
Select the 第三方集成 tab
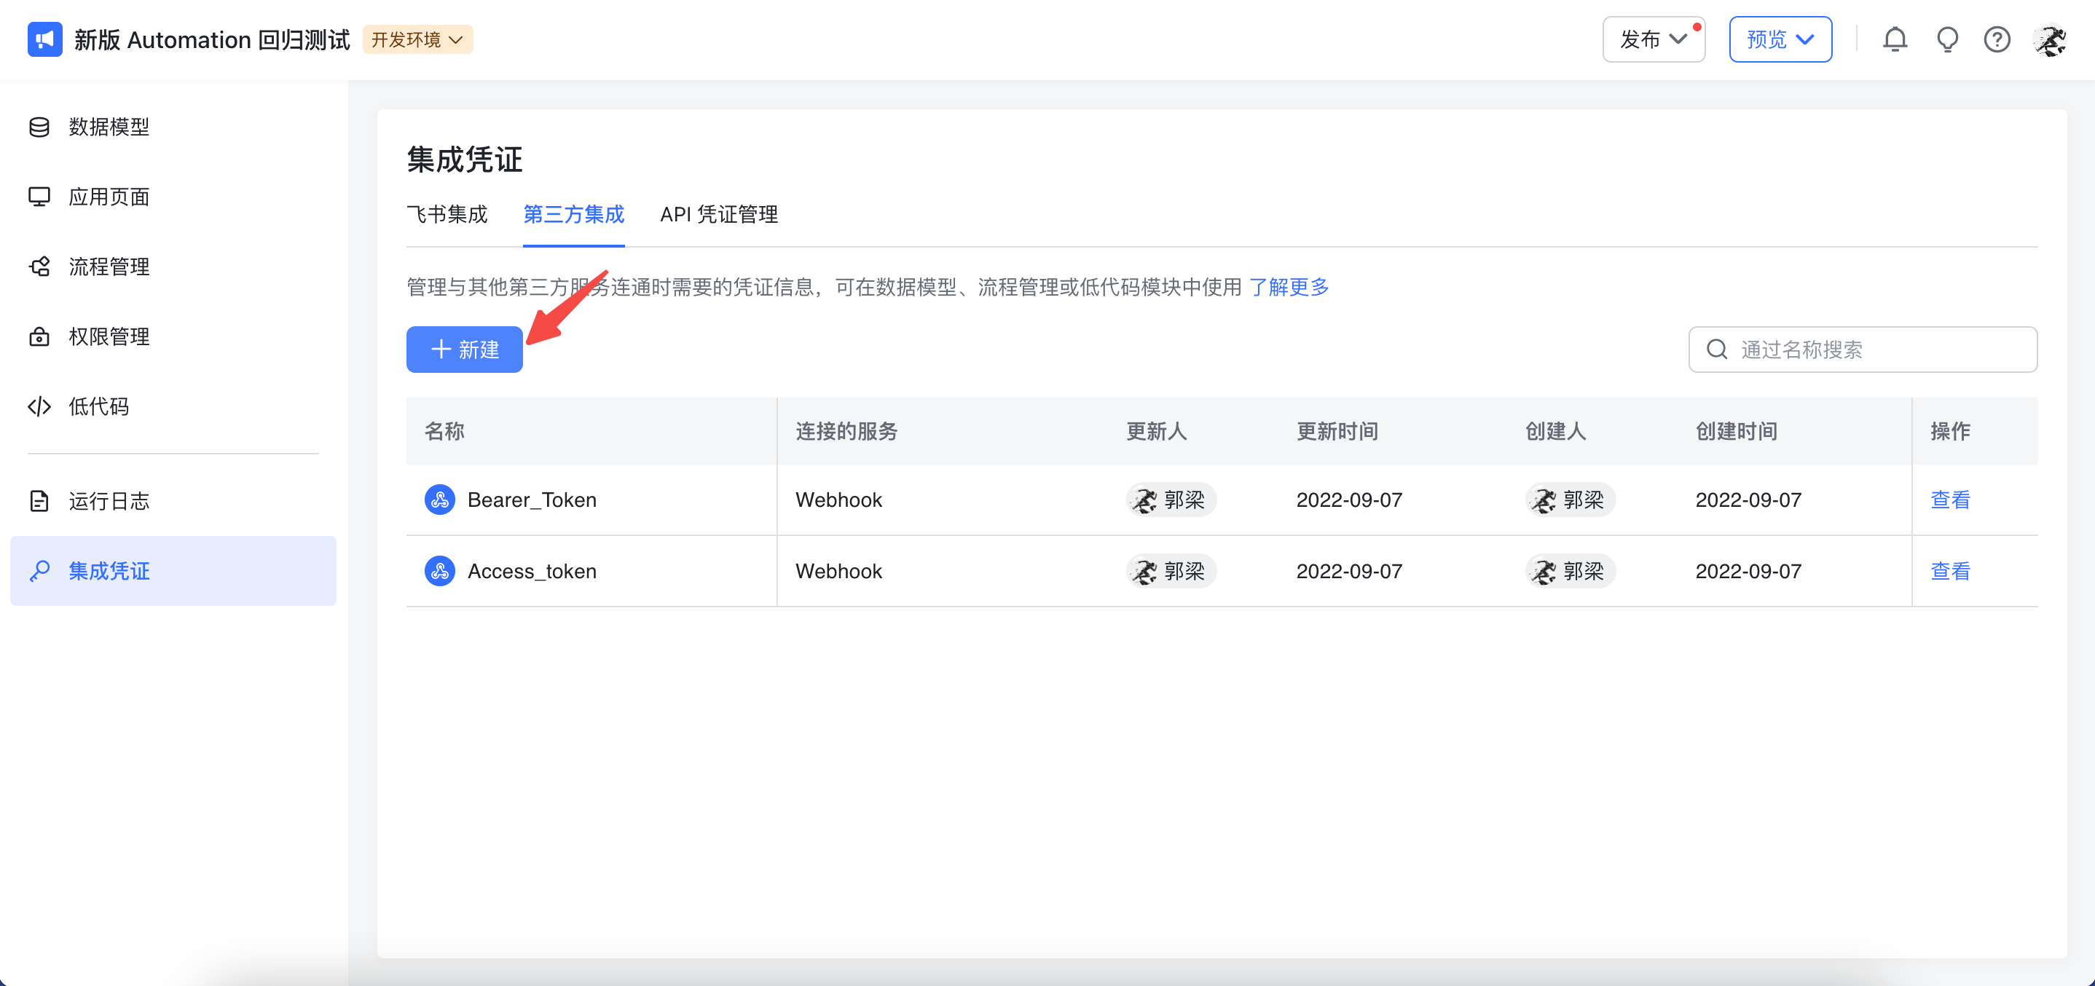tap(573, 215)
